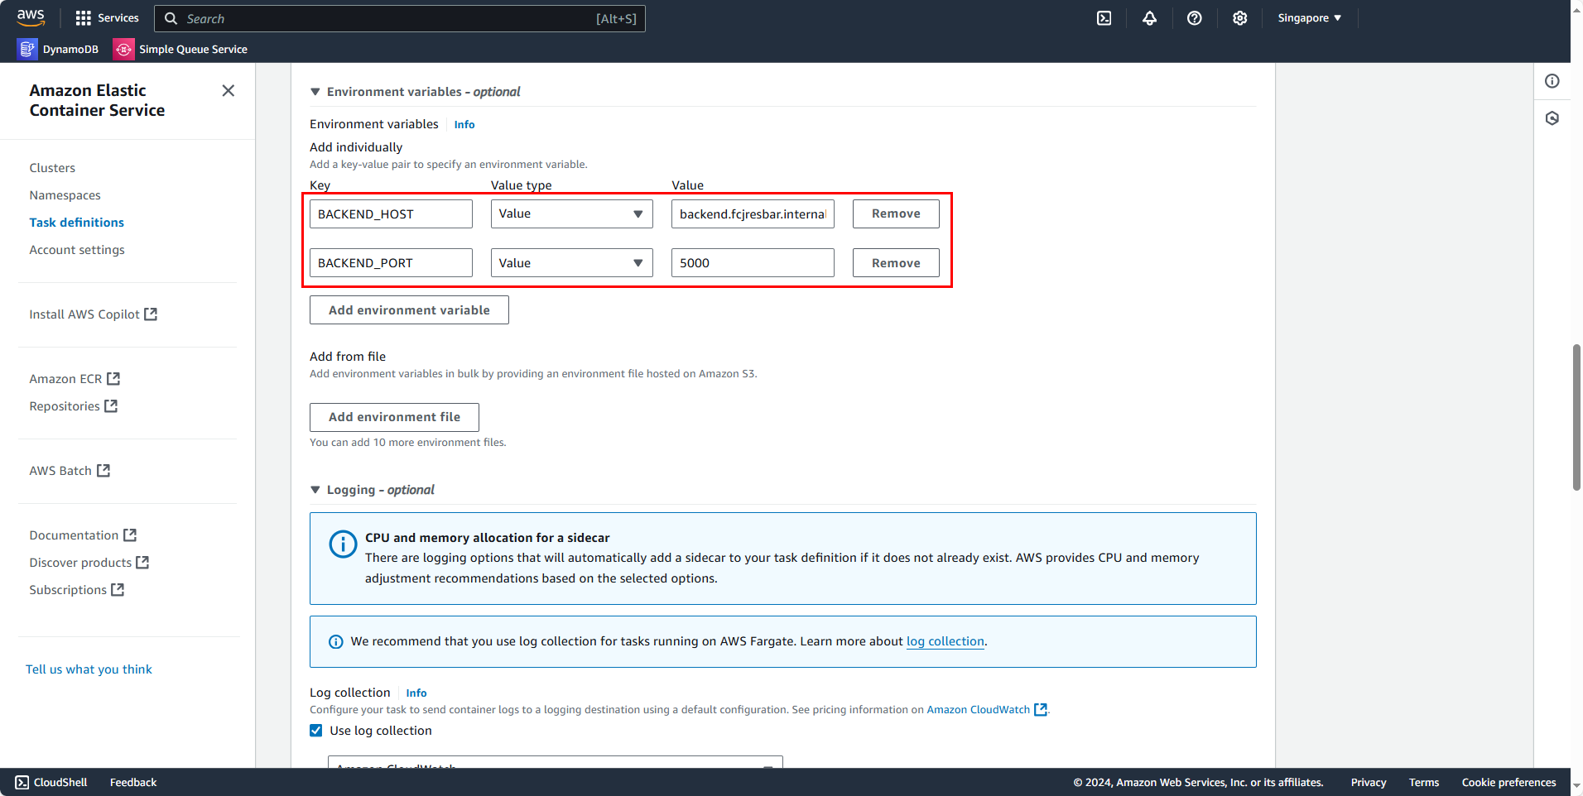Click the external link icon beside Subscriptions

[x=118, y=590]
